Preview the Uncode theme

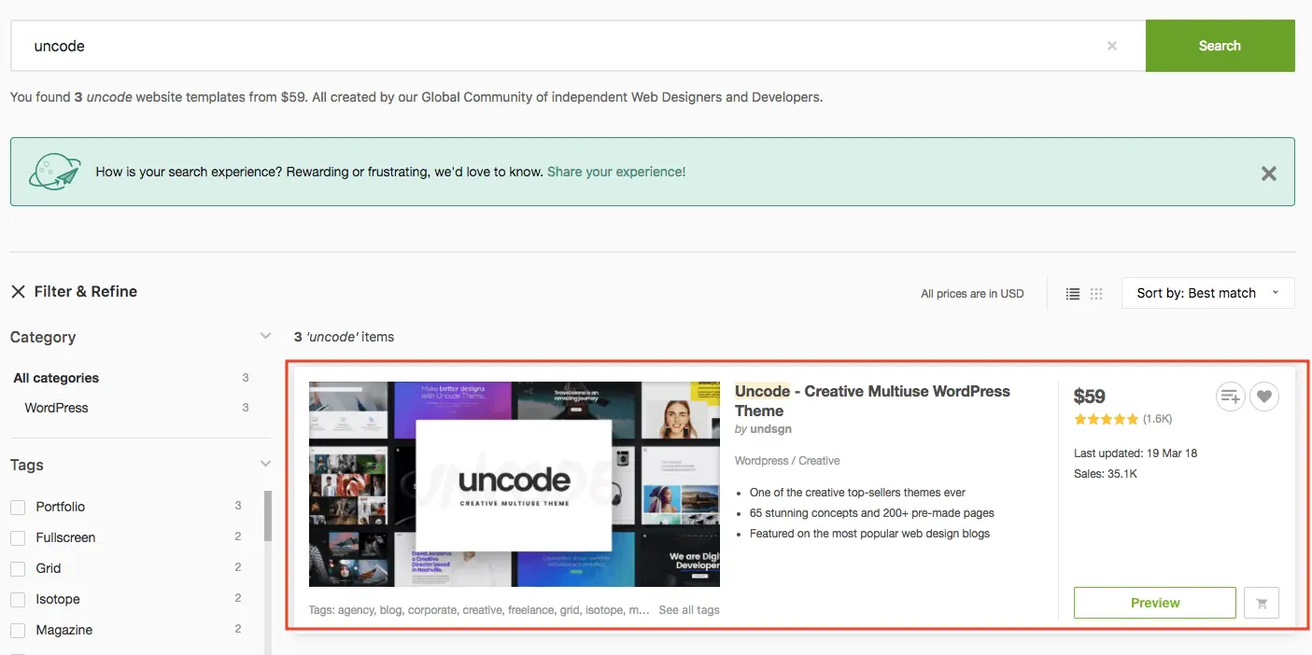(1155, 603)
